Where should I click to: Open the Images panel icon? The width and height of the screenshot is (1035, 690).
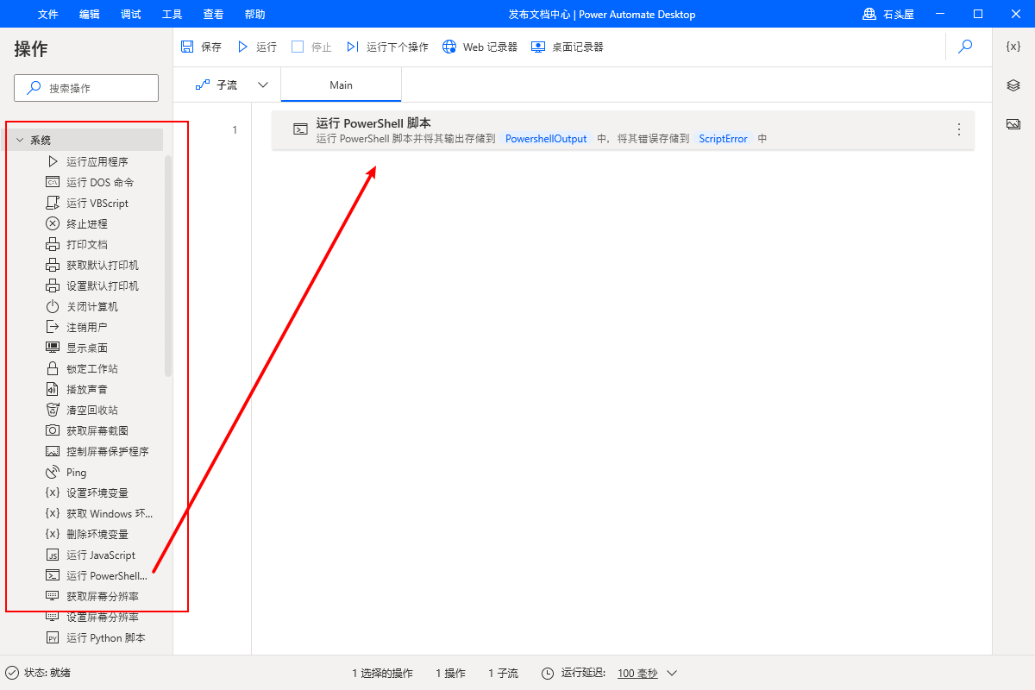[1013, 124]
